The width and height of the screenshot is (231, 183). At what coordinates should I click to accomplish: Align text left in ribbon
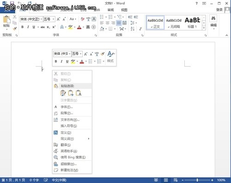102,23
